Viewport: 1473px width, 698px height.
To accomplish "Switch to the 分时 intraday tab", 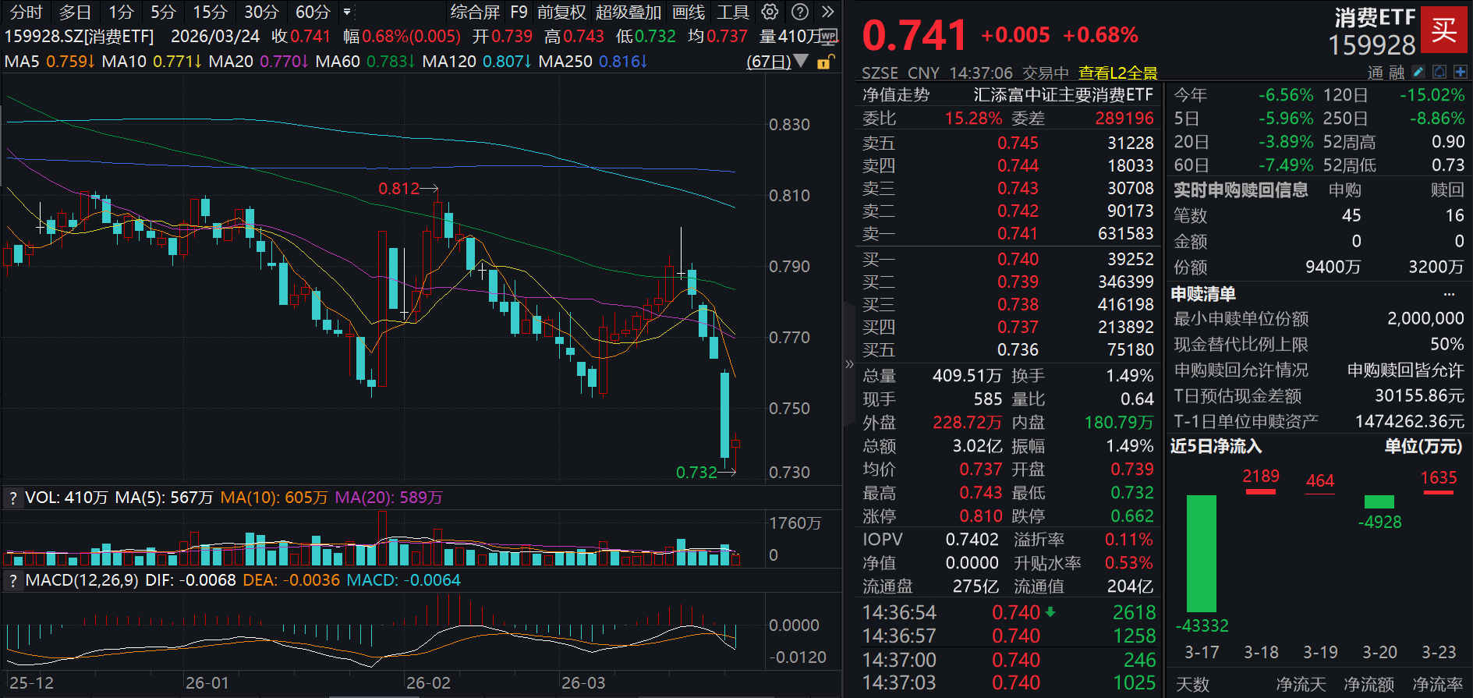I will point(26,12).
